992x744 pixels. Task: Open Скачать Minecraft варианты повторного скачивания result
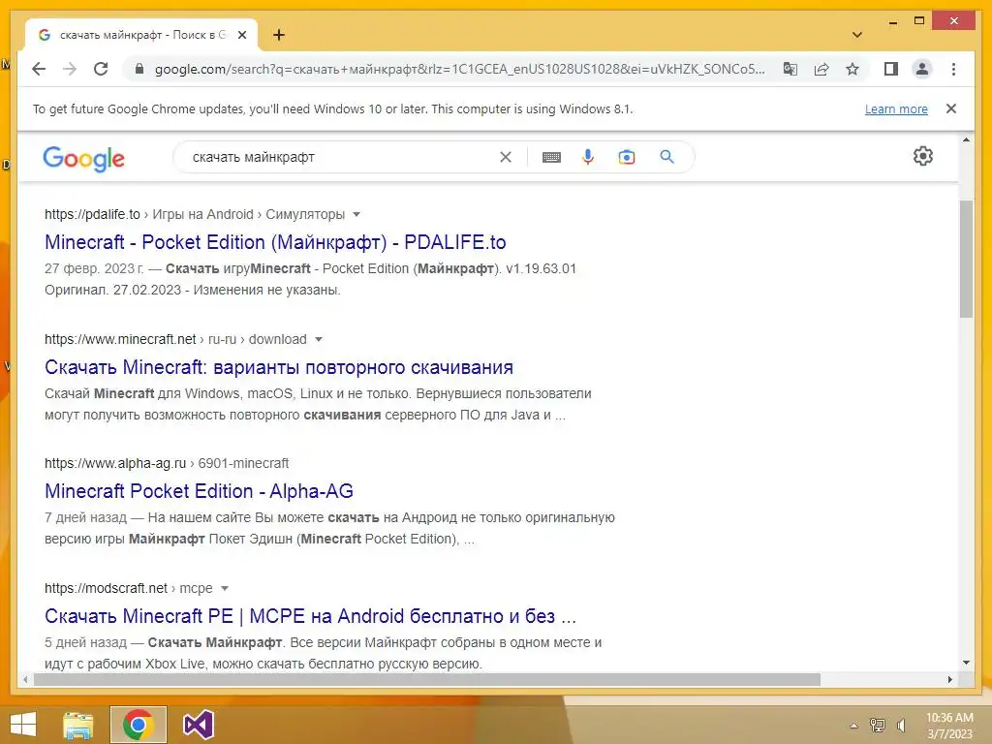click(278, 367)
